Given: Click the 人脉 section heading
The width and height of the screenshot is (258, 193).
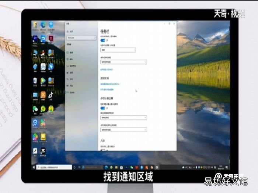Looking at the screenshot, I should click(102, 141).
